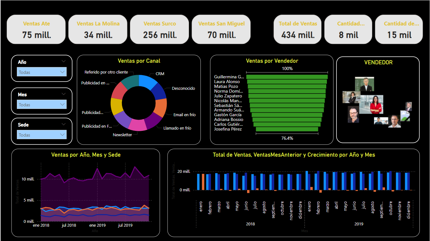Select the Matias Pozo funnel bar
430x241 pixels.
click(287, 86)
